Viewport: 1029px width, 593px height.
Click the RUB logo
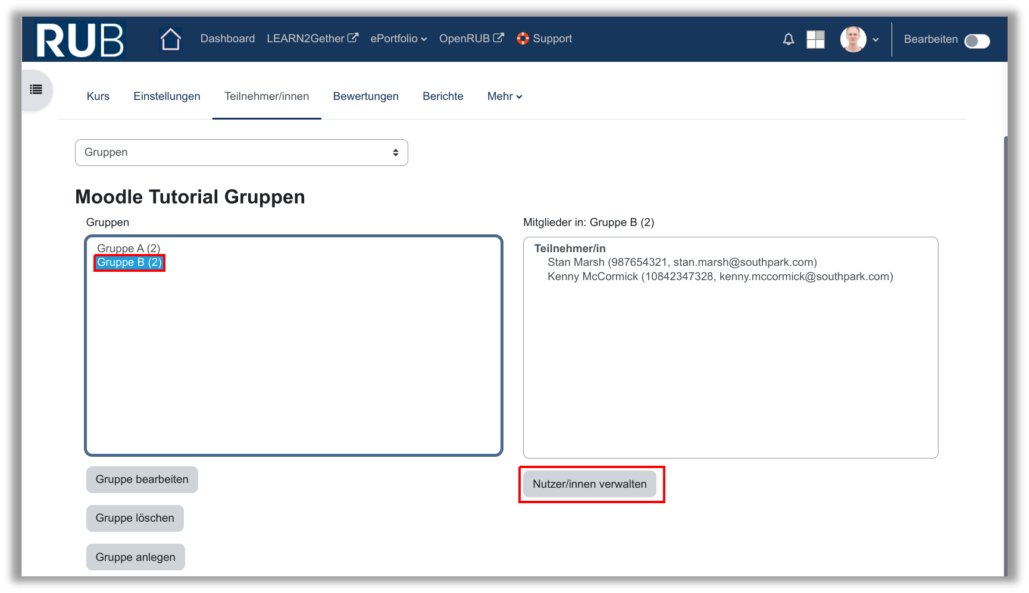(80, 40)
